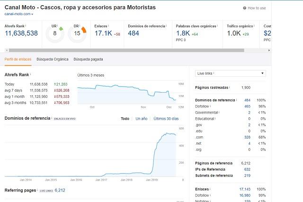
Task: Open the Live links dropdown
Action: [x=231, y=73]
